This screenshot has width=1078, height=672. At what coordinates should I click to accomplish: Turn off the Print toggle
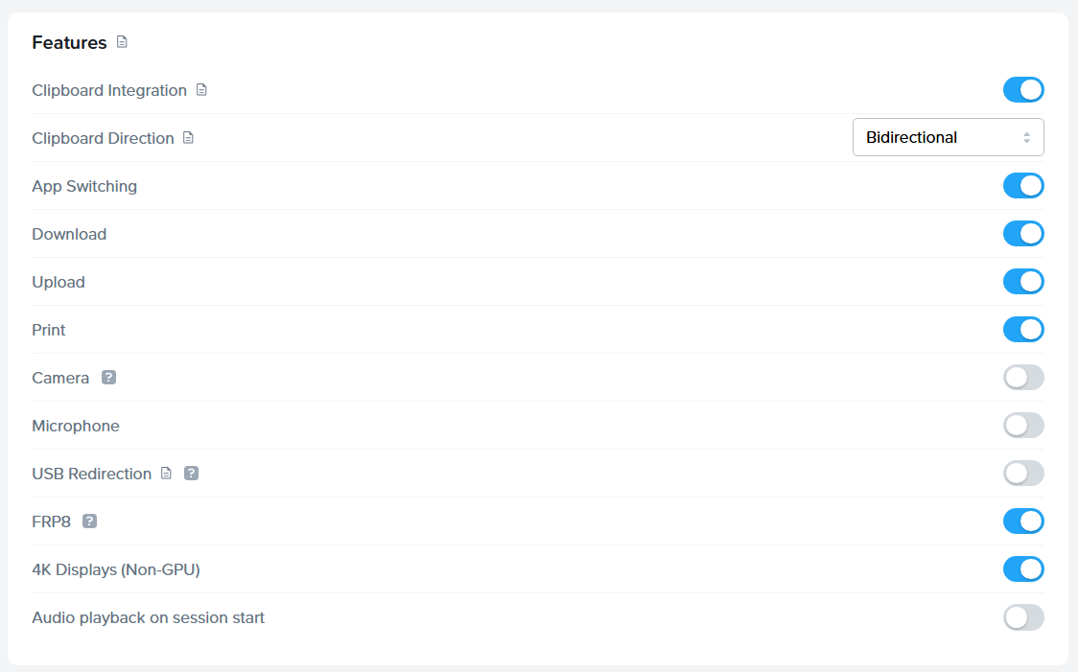click(x=1023, y=330)
